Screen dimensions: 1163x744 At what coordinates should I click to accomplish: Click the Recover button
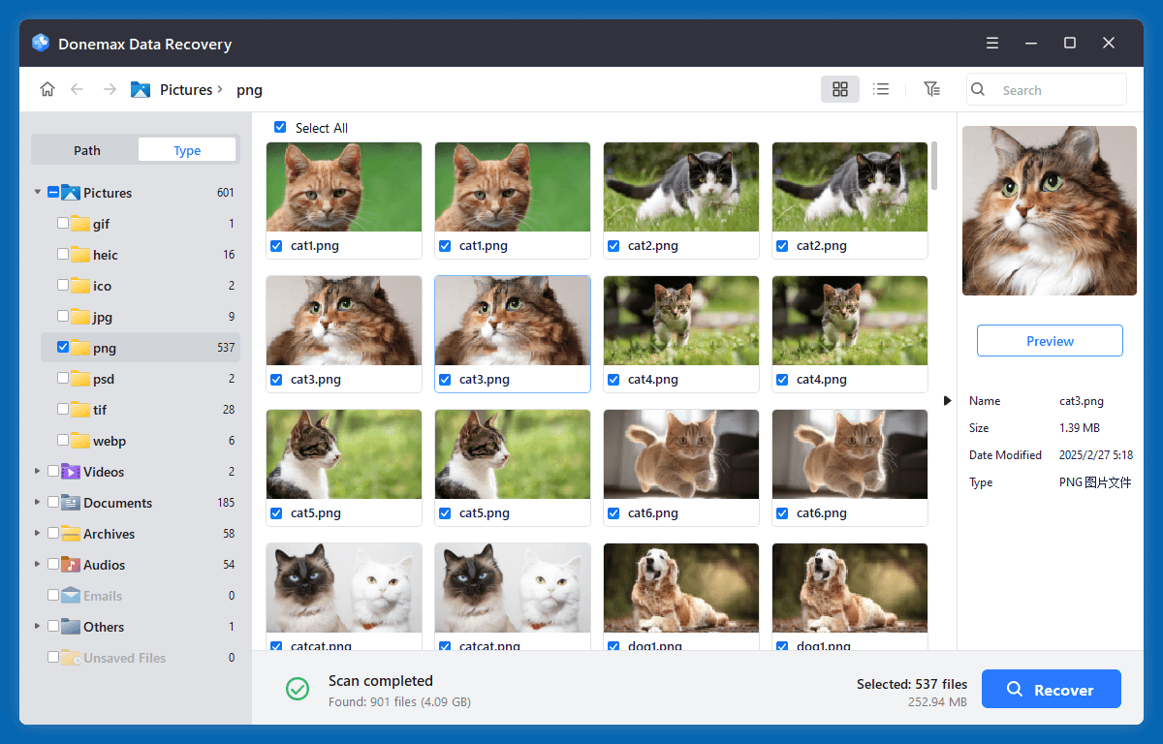(x=1051, y=690)
